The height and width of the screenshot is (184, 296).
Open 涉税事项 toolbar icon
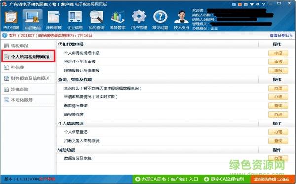click(54, 20)
